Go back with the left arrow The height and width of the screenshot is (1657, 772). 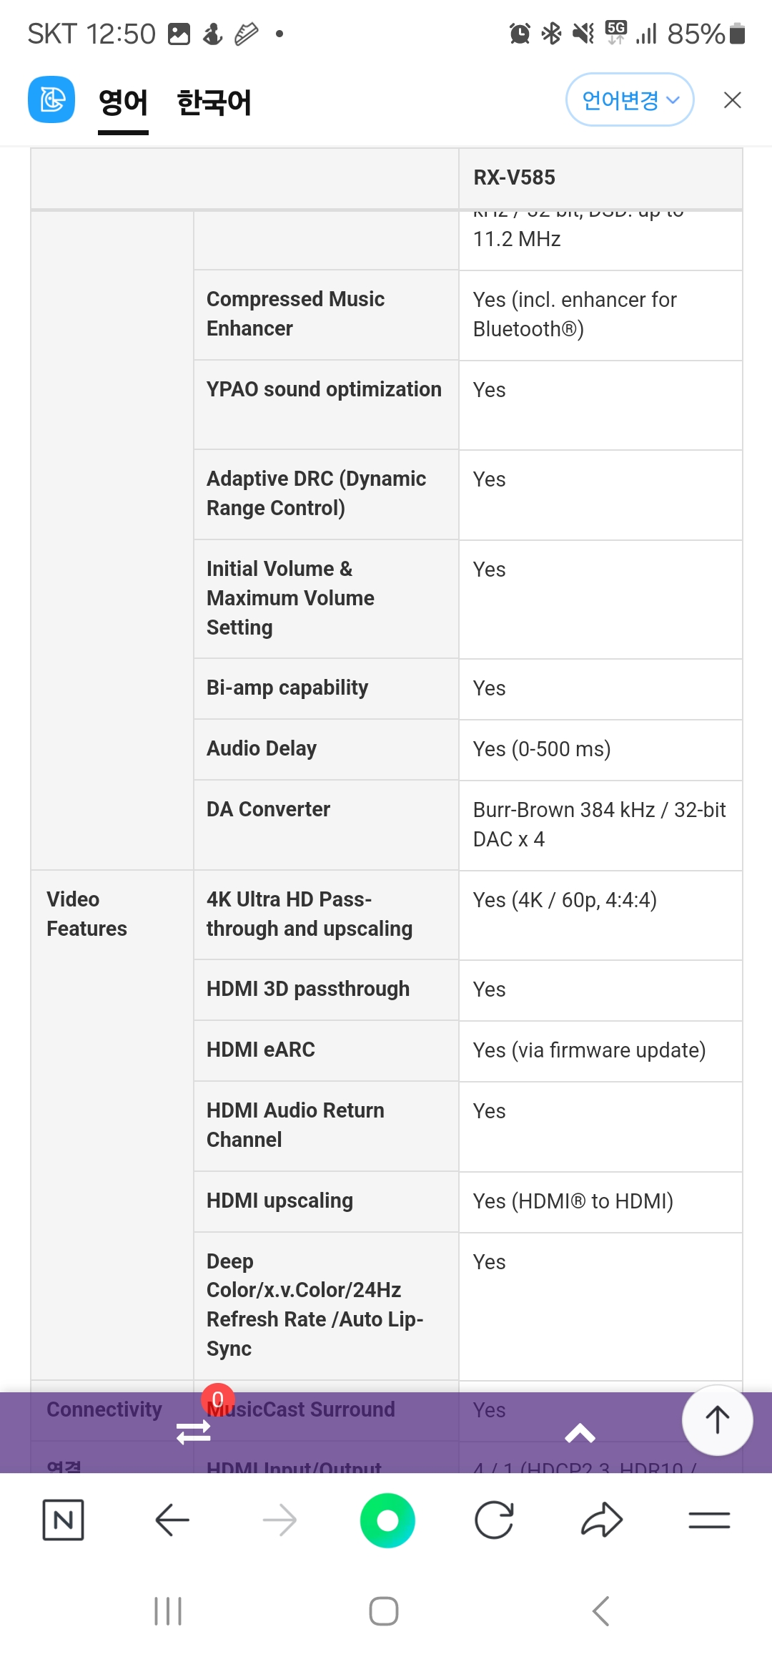pyautogui.click(x=172, y=1520)
